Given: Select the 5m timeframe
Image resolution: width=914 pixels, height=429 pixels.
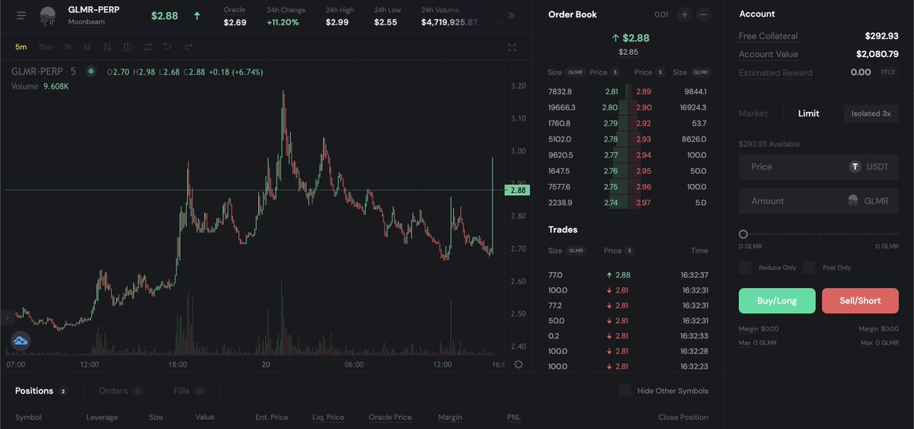Looking at the screenshot, I should 21,47.
